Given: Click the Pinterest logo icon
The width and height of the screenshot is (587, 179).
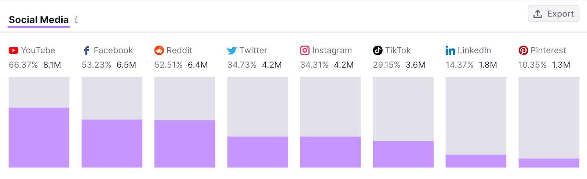Looking at the screenshot, I should point(523,50).
